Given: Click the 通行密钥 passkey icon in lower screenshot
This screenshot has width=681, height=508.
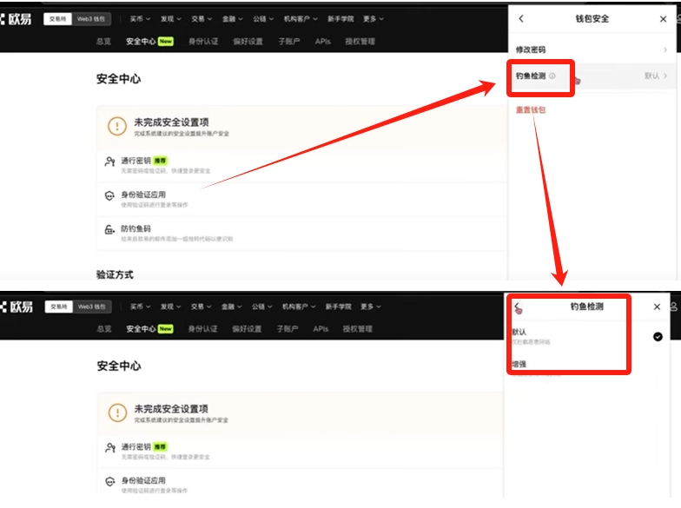Looking at the screenshot, I should (110, 447).
